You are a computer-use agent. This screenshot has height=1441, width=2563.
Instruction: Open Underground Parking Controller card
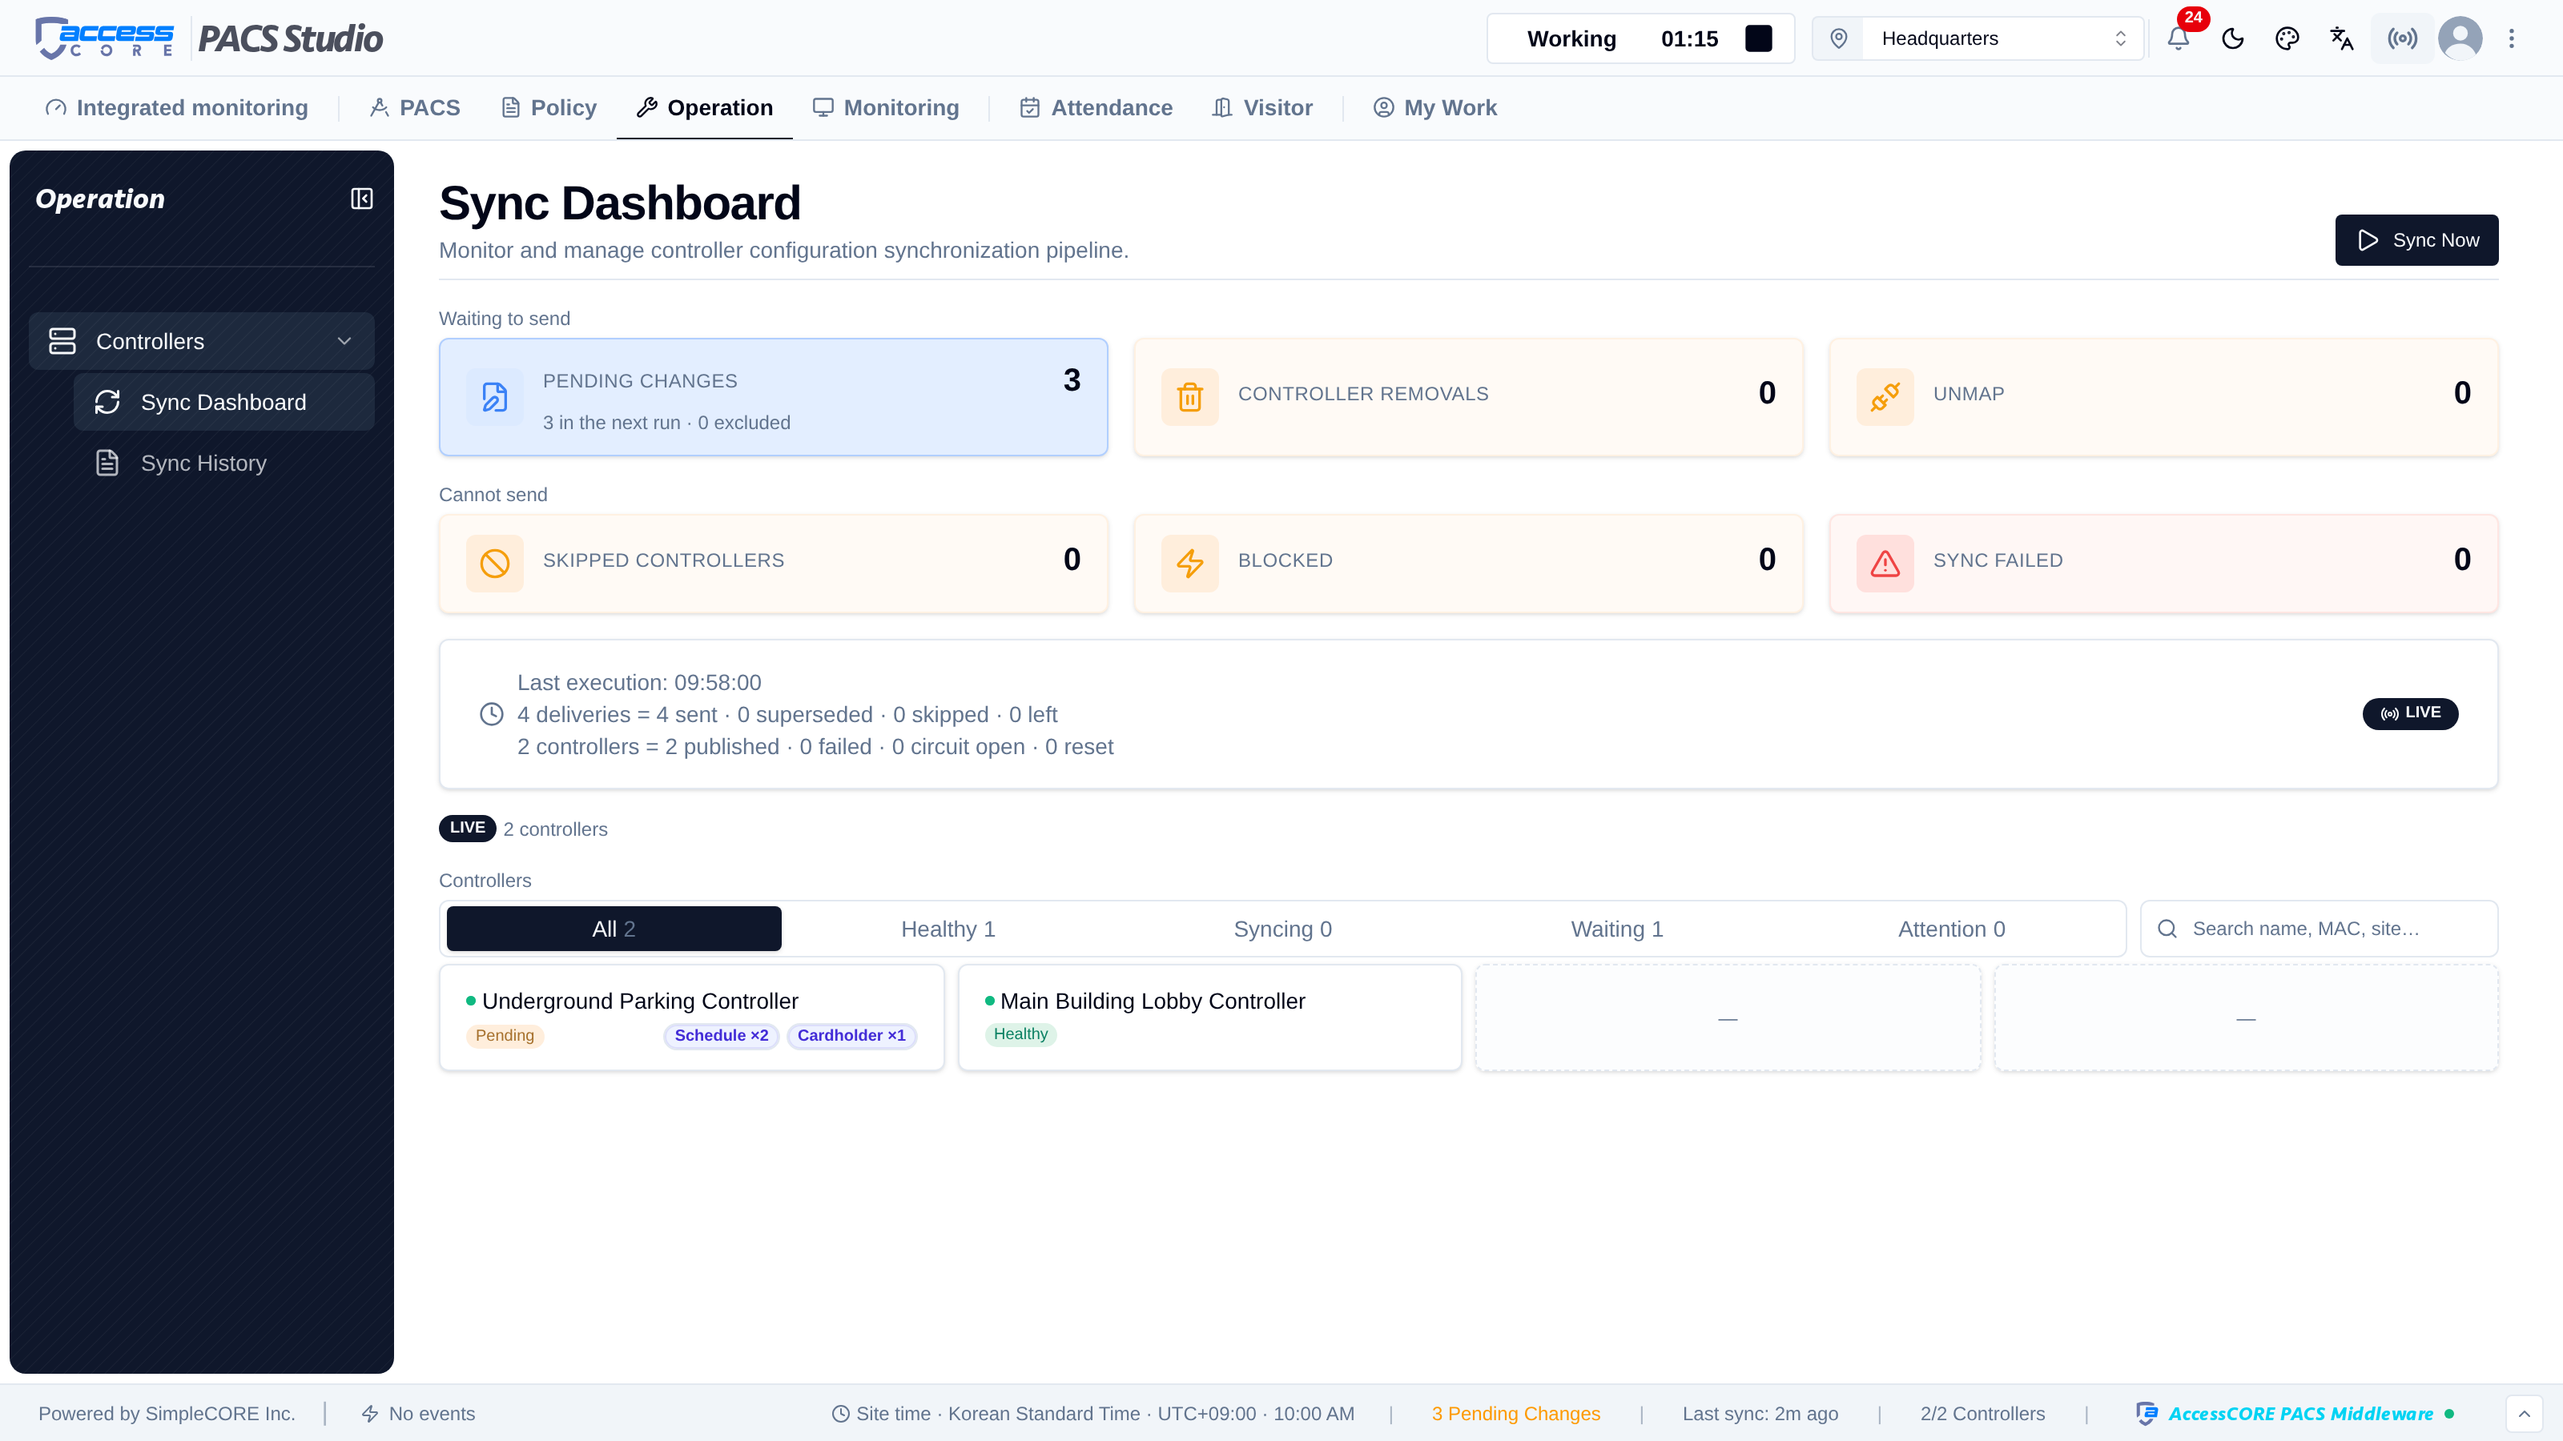(x=691, y=1018)
